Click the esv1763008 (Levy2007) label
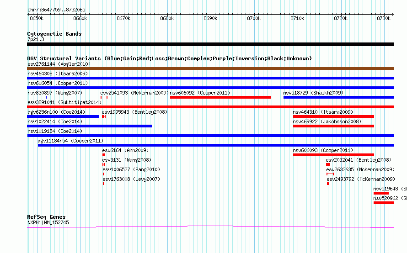The image size is (407, 253). click(131, 179)
